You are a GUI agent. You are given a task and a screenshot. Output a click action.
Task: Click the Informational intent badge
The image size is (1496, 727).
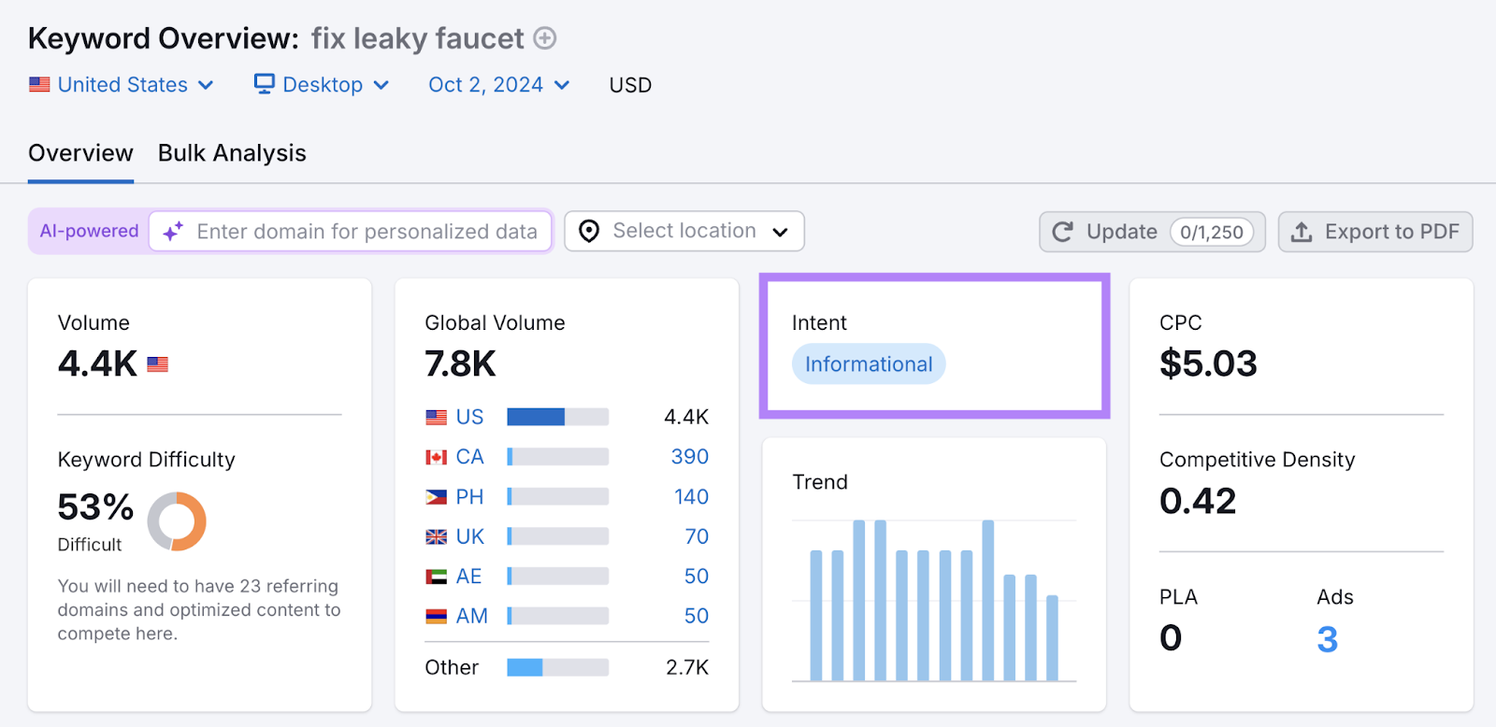click(869, 364)
